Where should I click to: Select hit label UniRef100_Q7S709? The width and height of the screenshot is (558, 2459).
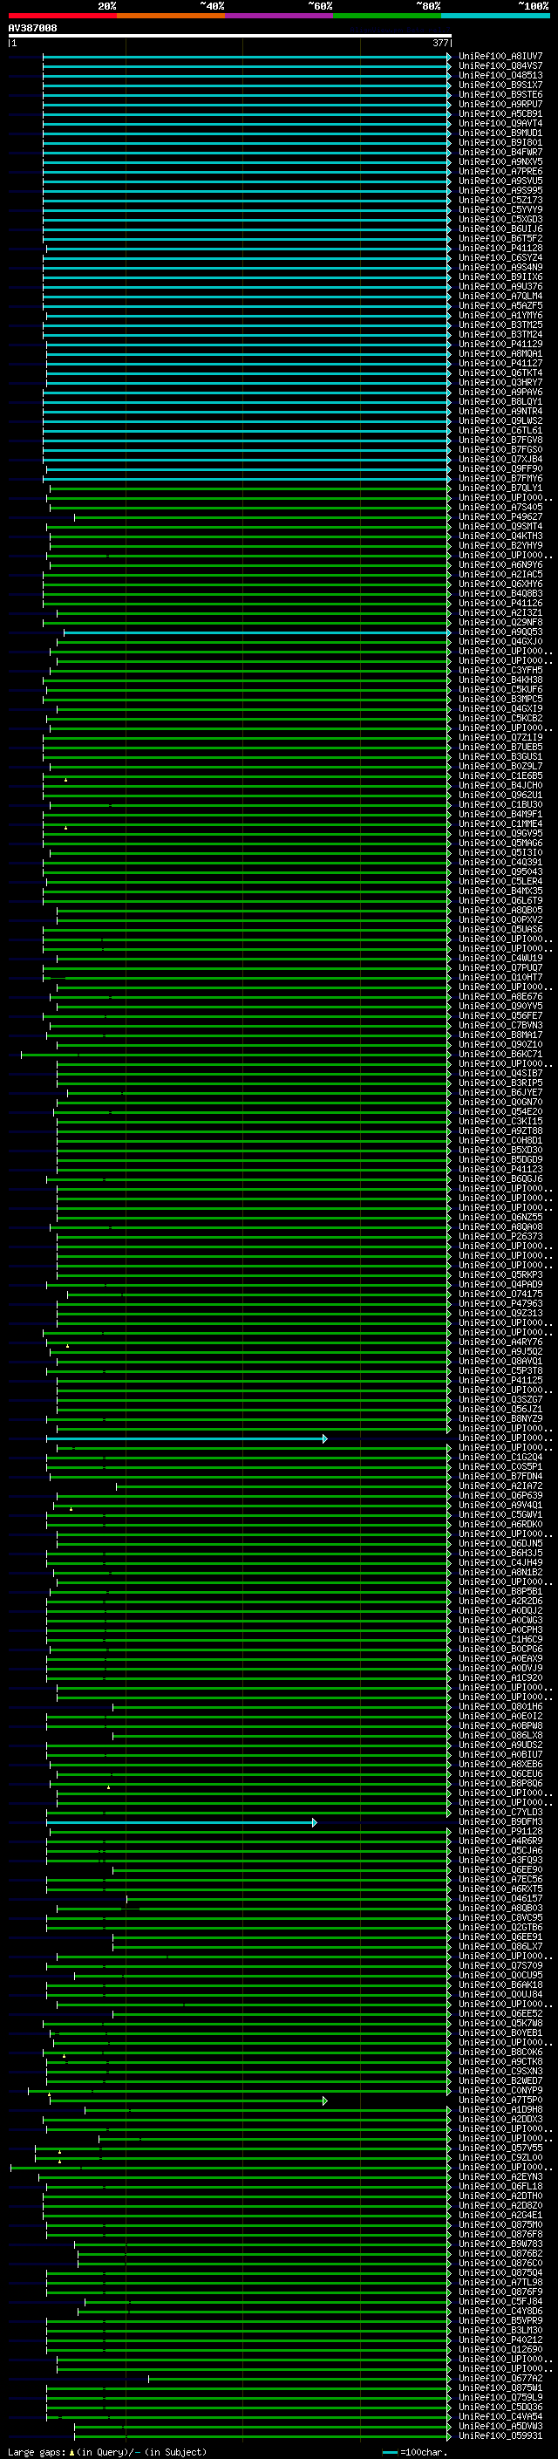(x=500, y=1966)
